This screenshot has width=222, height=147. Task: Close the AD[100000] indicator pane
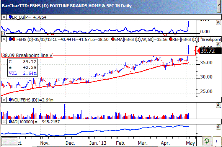coord(4,122)
